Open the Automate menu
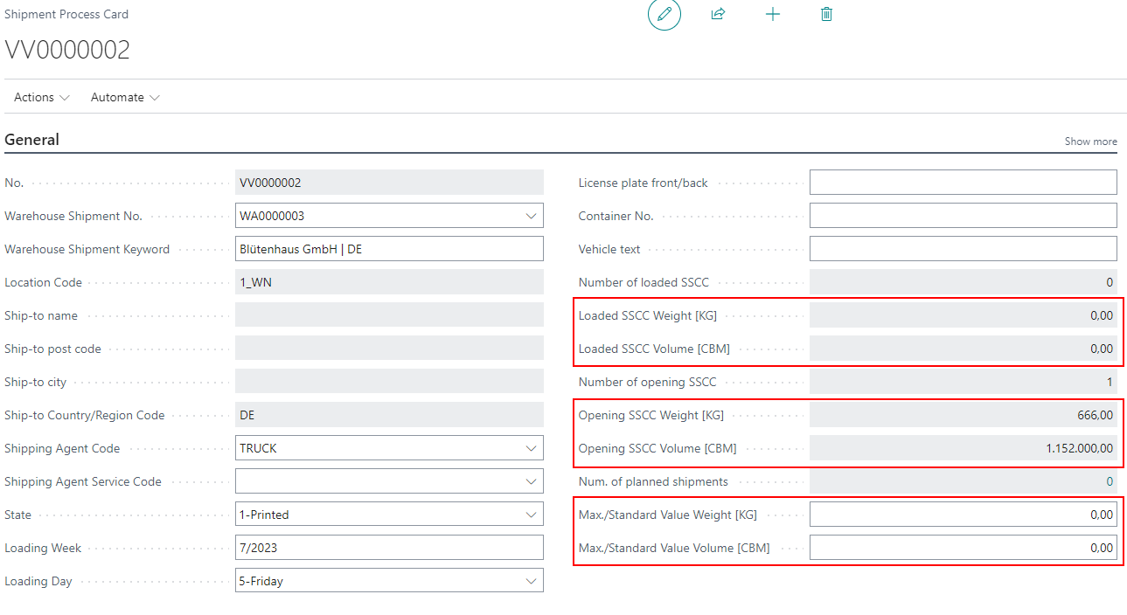This screenshot has width=1127, height=615. pyautogui.click(x=125, y=97)
